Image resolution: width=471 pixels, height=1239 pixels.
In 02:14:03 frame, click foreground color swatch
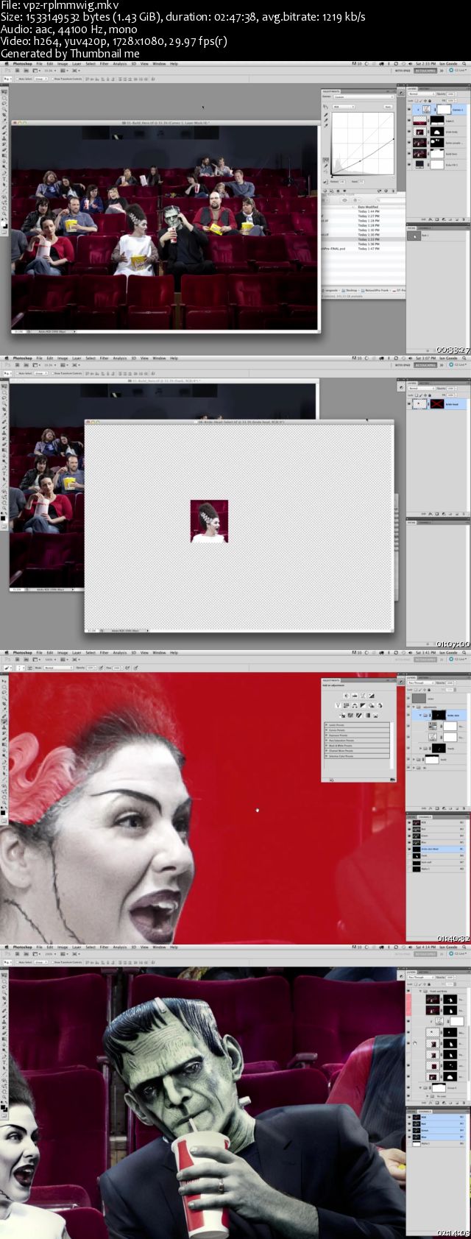pyautogui.click(x=3, y=1107)
